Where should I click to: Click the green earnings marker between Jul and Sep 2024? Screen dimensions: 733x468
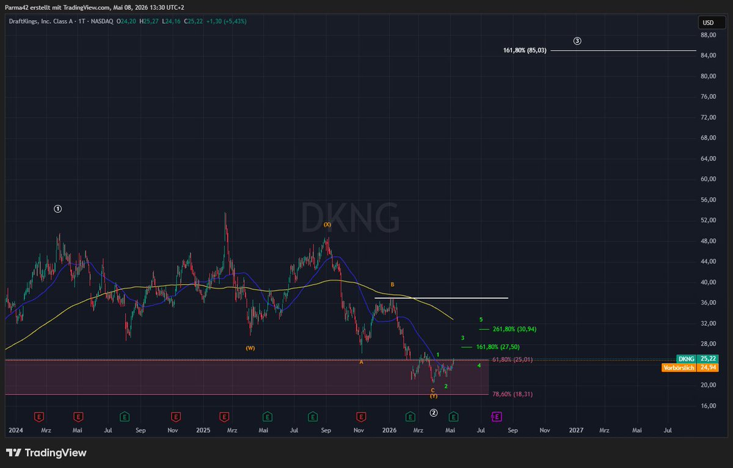pos(125,417)
